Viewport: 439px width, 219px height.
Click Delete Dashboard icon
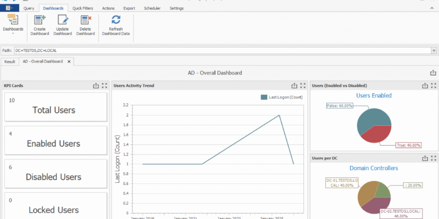coord(86,20)
